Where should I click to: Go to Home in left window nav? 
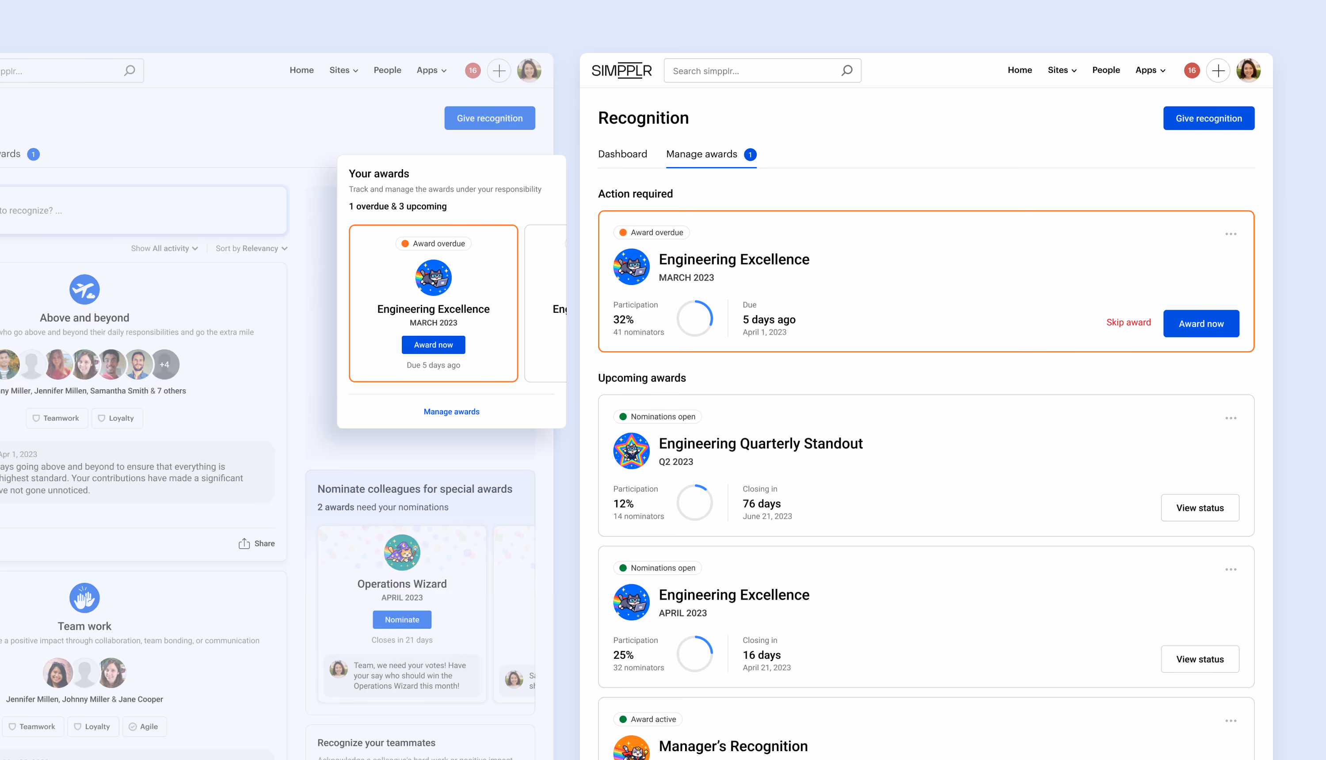tap(301, 70)
